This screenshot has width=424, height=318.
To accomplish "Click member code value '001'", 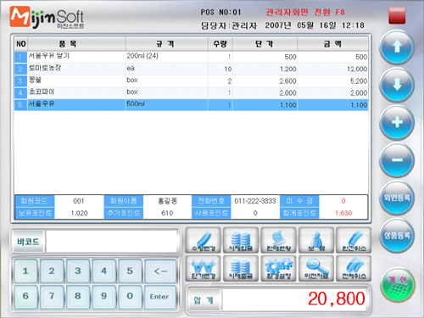I will [79, 201].
